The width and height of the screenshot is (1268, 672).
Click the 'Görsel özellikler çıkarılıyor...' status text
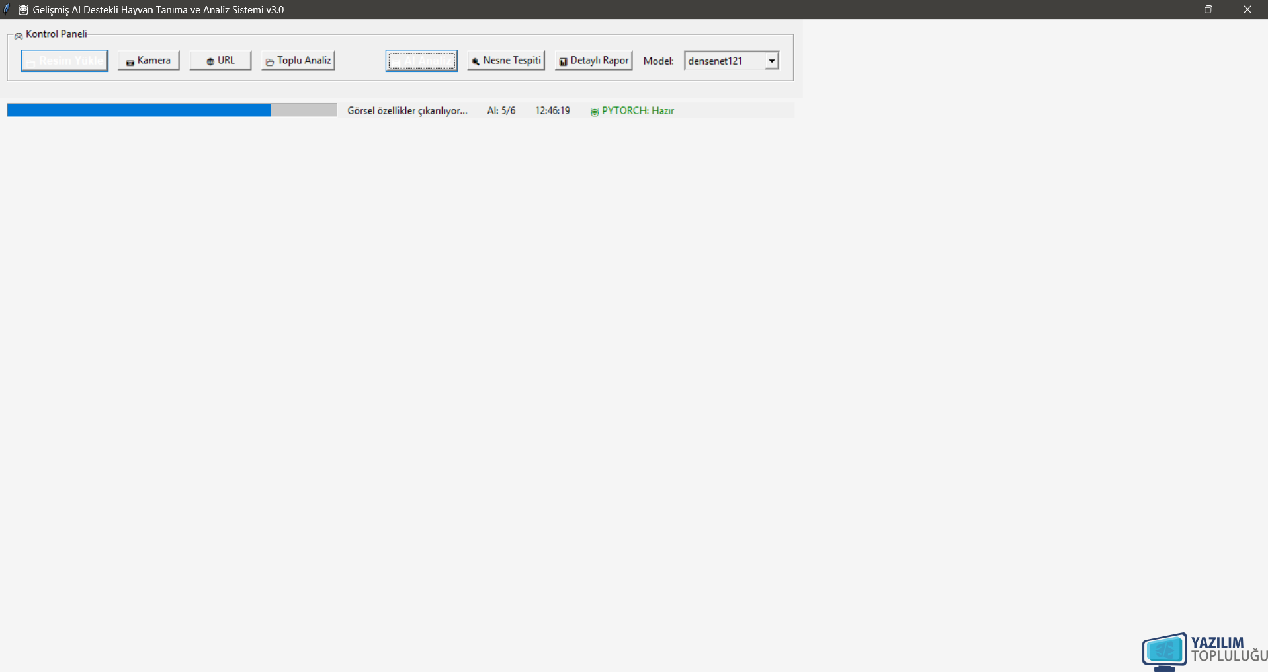coord(407,110)
